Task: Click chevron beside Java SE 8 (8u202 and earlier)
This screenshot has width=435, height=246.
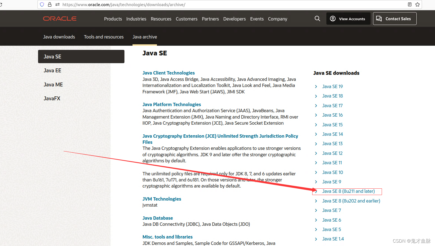Action: 316,201
